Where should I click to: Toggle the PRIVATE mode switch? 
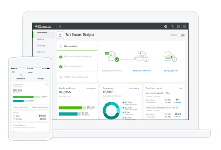tap(182, 35)
